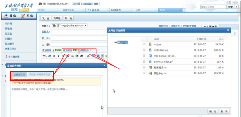Click 取消 in the netdisk attachment dialog
The height and width of the screenshot is (117, 241).
pos(224,111)
